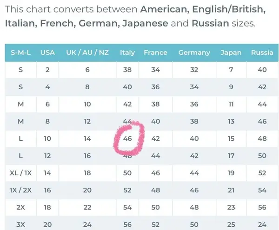Image resolution: width=279 pixels, height=230 pixels.
Task: Click the Russia column header
Action: [262, 53]
